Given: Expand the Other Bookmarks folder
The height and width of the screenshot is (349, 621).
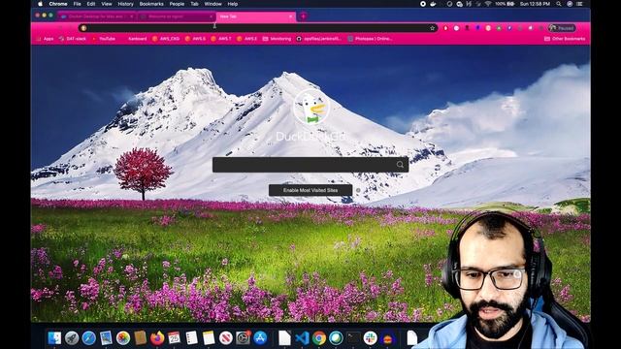Looking at the screenshot, I should (565, 39).
